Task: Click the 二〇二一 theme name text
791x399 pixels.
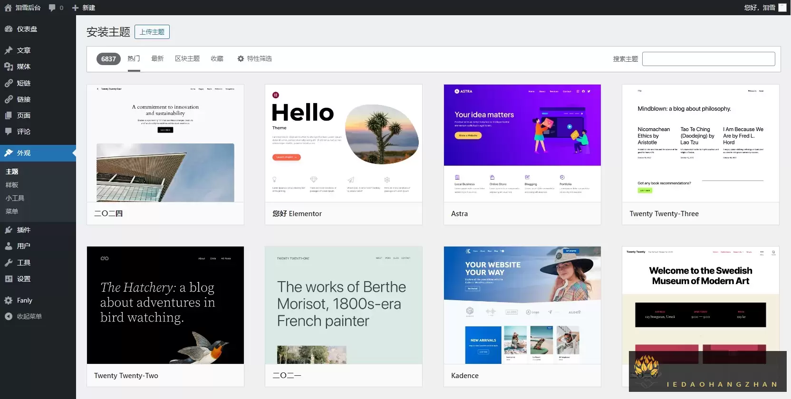Action: [287, 376]
